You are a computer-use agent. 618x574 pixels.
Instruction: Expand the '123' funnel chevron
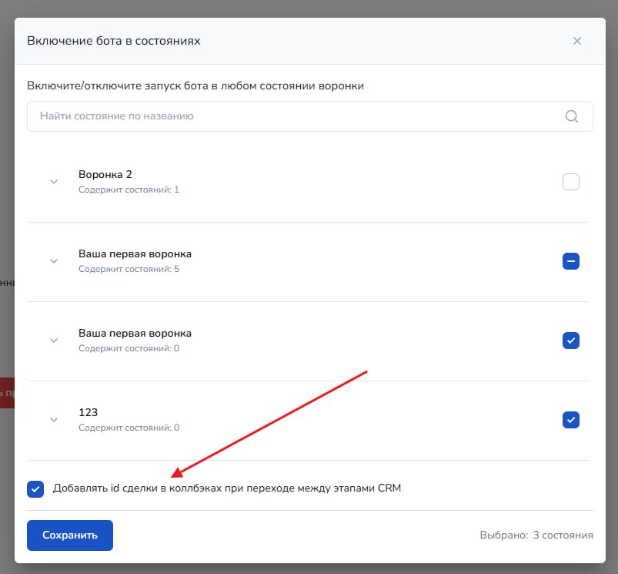[54, 420]
